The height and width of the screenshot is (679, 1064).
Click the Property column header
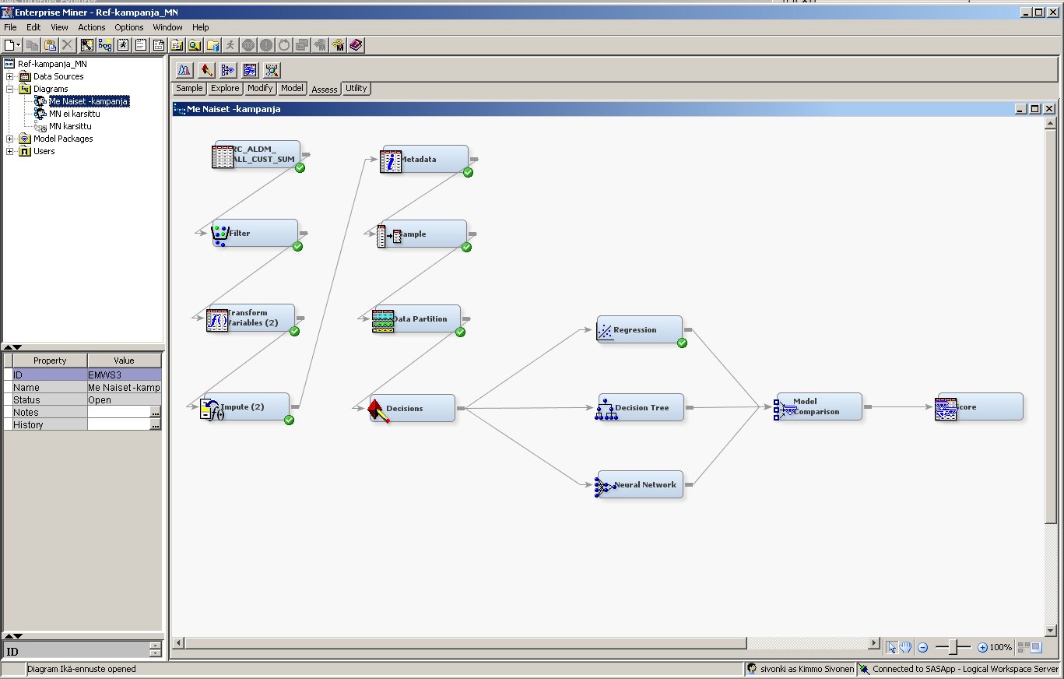(x=50, y=361)
